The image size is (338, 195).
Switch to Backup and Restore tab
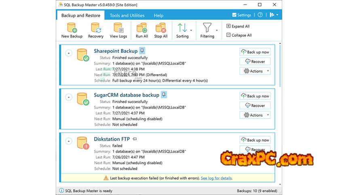click(81, 15)
